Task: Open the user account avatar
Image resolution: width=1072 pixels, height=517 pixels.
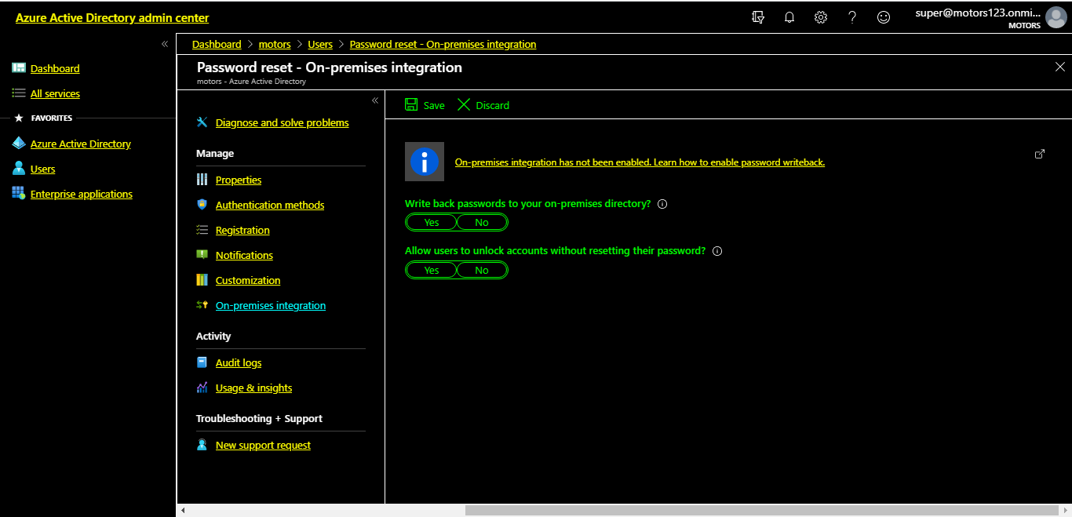Action: tap(1056, 17)
